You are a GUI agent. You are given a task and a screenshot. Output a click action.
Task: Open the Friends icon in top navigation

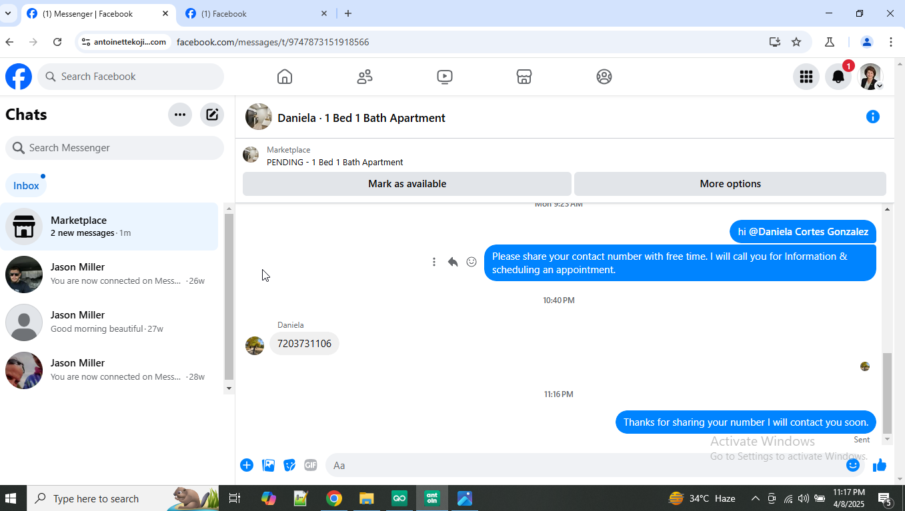click(365, 77)
